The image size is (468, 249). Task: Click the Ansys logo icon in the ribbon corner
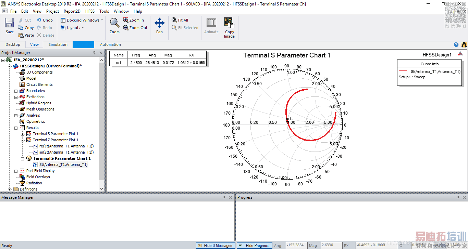[x=464, y=44]
